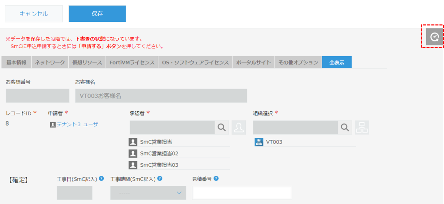Viewport: 444px width, 204px height.
Task: Show help for 見積番号
Action: 216,179
